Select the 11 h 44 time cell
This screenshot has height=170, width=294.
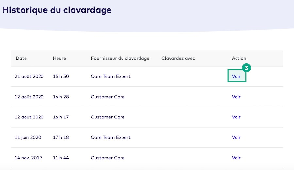click(x=61, y=158)
